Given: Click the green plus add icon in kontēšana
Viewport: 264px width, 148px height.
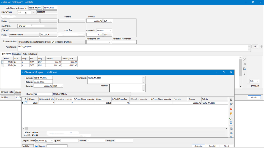Looking at the screenshot, I should [x=231, y=118].
